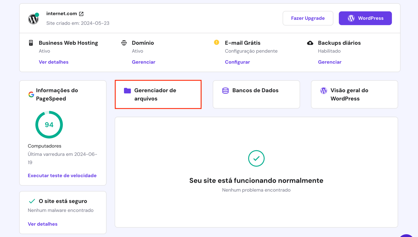This screenshot has width=418, height=237.
Task: Click the checkmark next to O site está seguro
Action: (x=32, y=201)
